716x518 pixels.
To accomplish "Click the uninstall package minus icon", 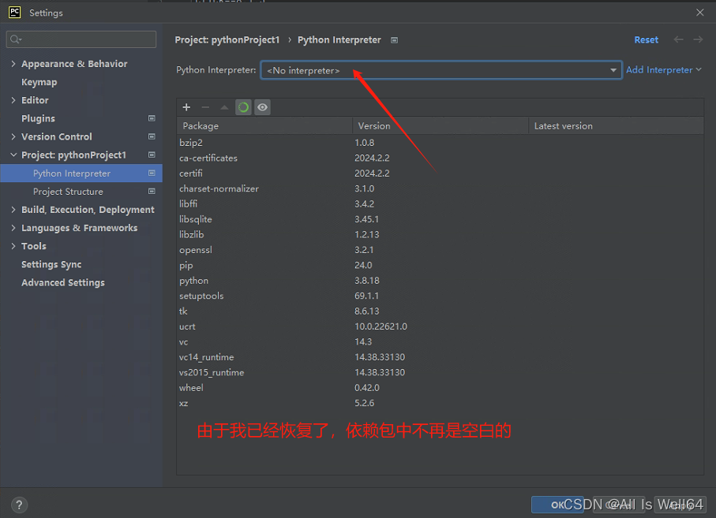I will pos(205,107).
